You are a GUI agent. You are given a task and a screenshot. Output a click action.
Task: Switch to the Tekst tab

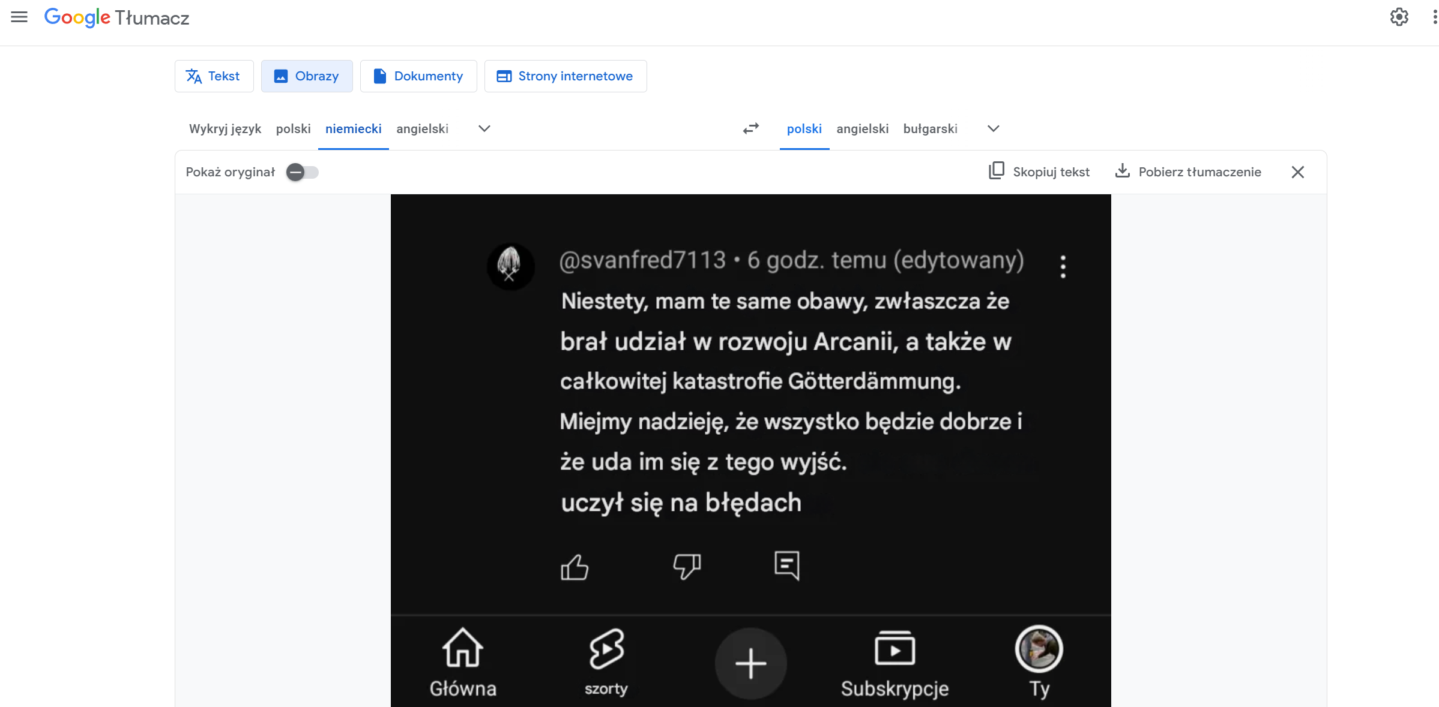[x=214, y=76]
